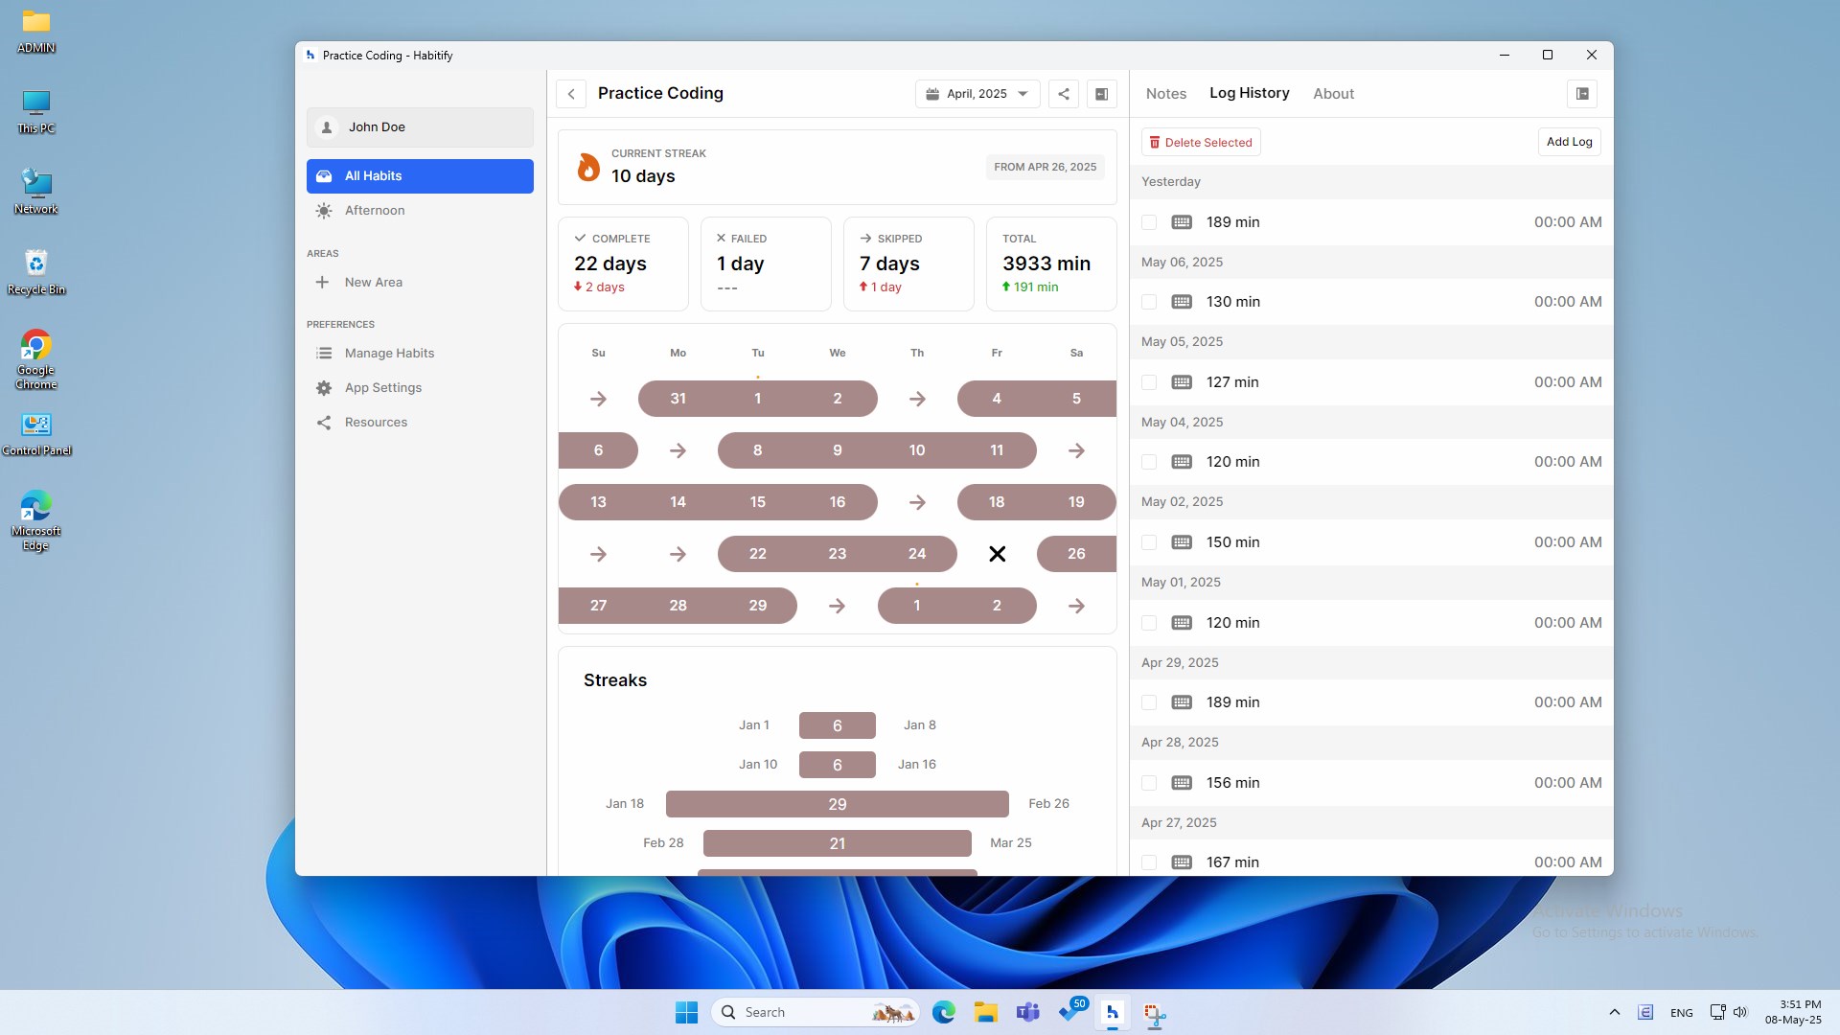Click the back arrow beside Practice Coding
The height and width of the screenshot is (1035, 1840).
(x=571, y=94)
